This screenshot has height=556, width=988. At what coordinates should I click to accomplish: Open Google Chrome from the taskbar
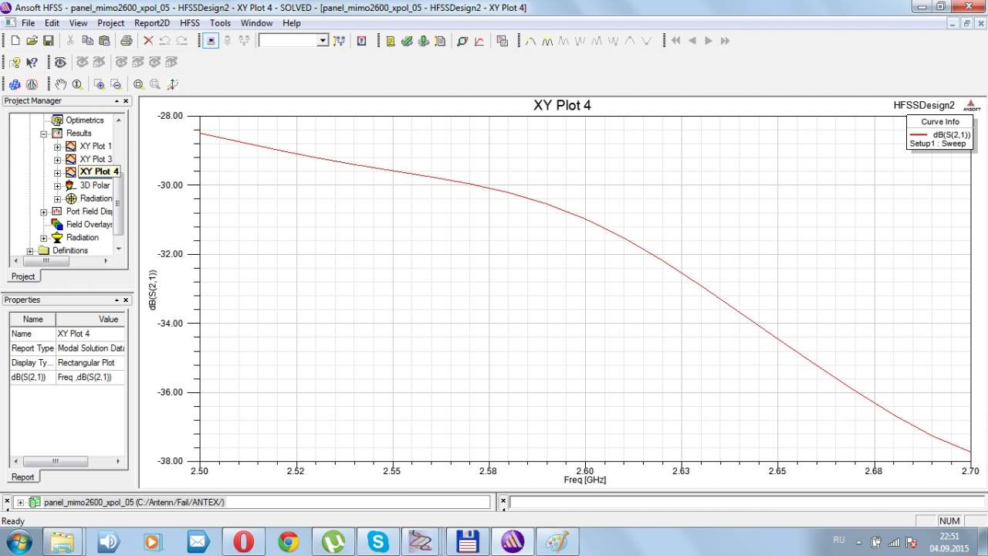[x=289, y=541]
